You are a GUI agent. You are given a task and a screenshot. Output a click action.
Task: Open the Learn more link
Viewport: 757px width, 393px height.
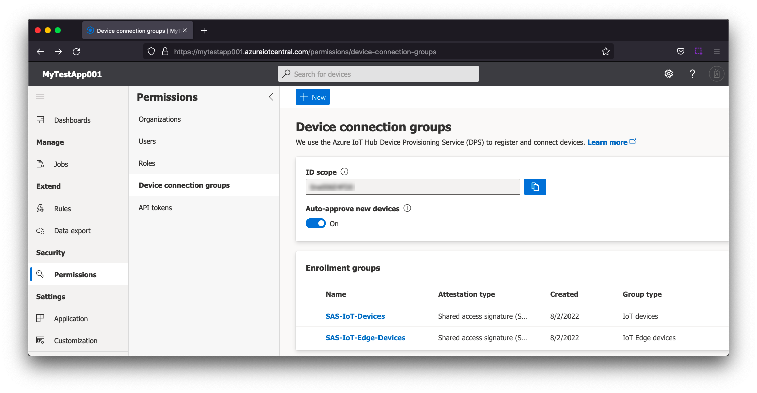click(607, 142)
